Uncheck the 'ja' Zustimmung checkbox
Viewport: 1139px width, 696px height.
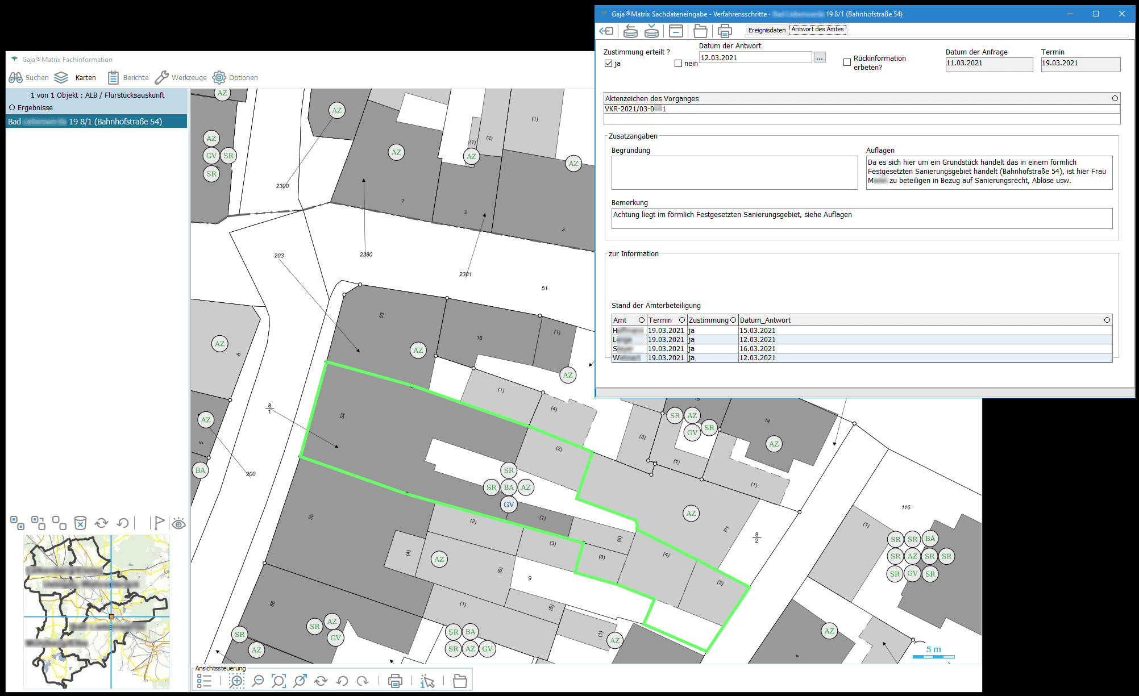609,64
